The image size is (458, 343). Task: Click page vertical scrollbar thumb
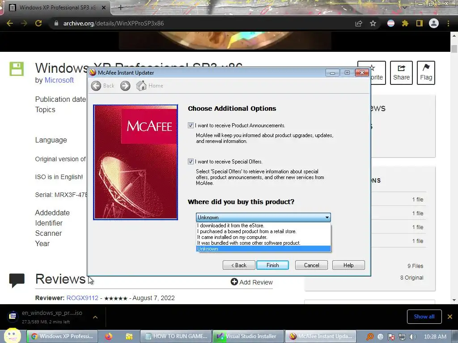(454, 48)
